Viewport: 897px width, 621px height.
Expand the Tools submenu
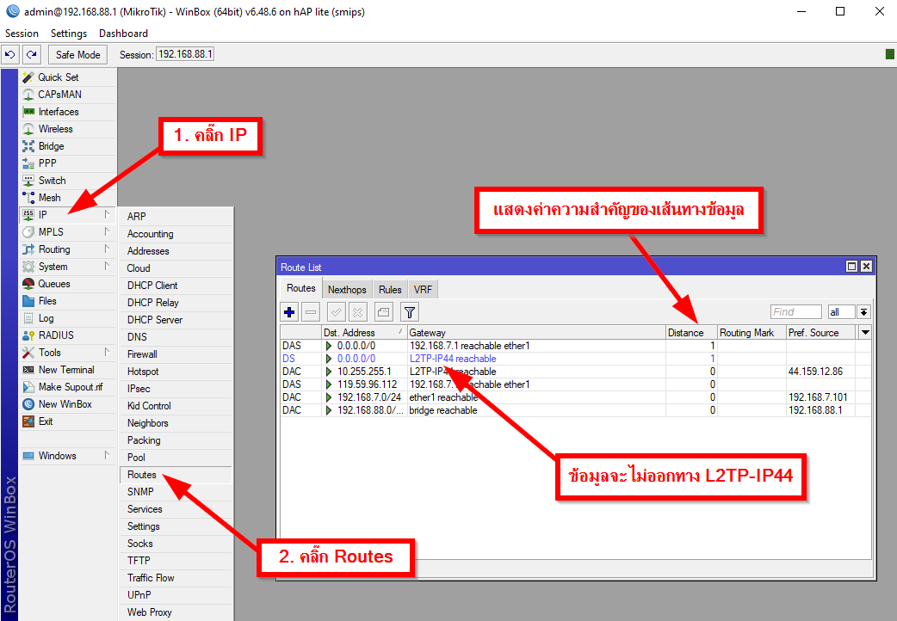tap(67, 353)
